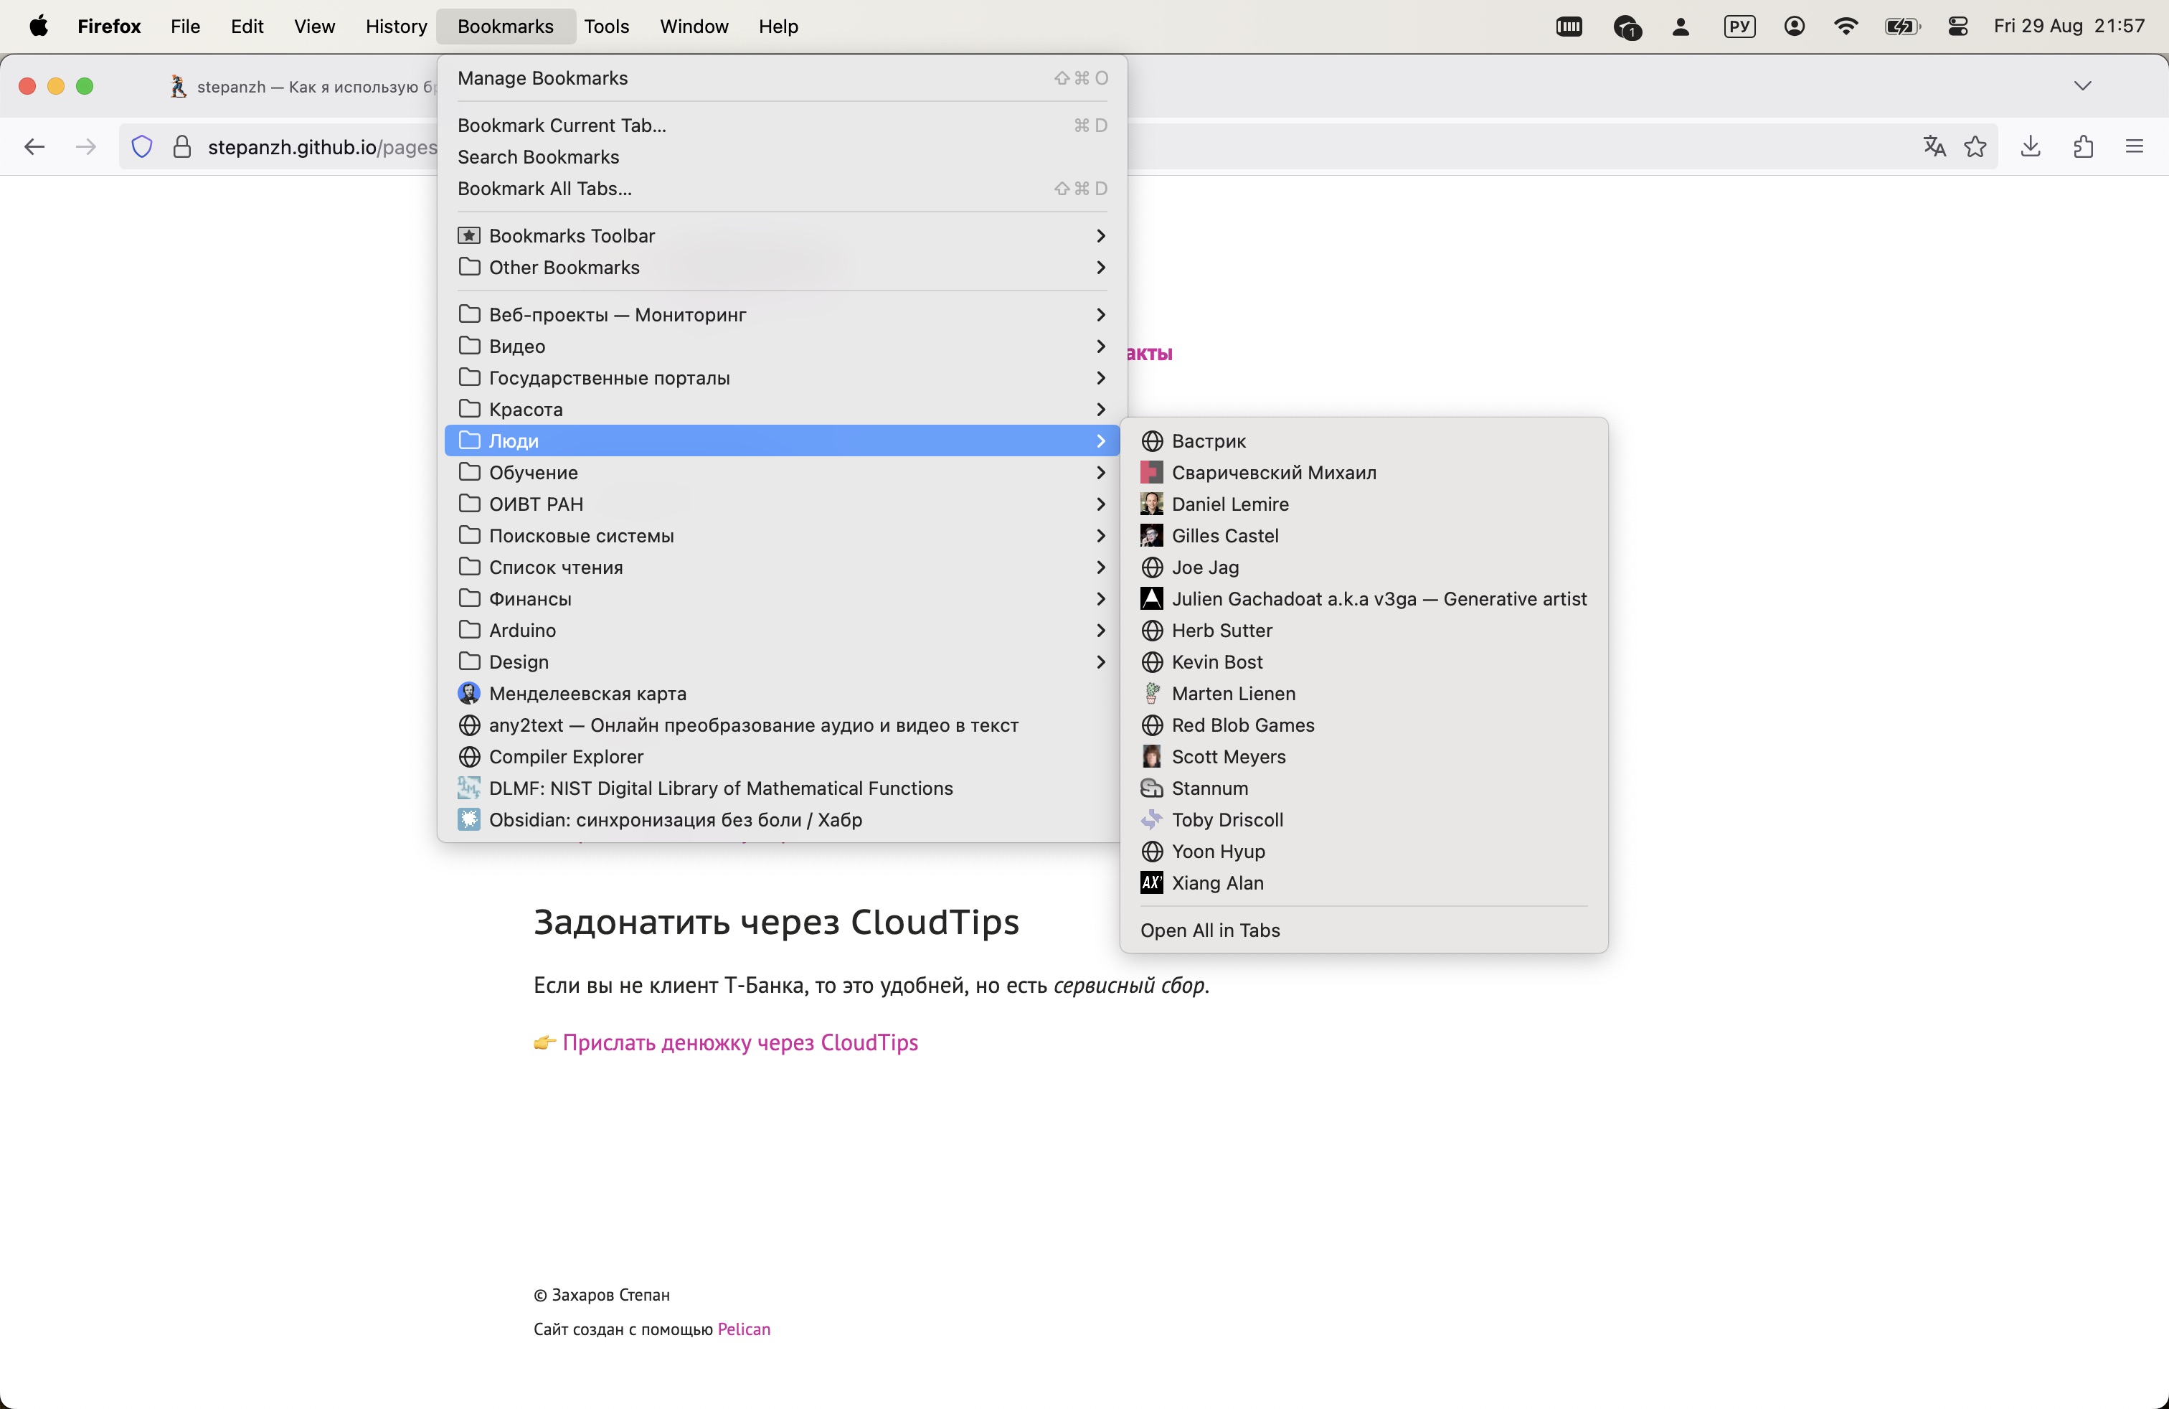Expand the Список чтения folder
The height and width of the screenshot is (1409, 2169).
tap(782, 567)
